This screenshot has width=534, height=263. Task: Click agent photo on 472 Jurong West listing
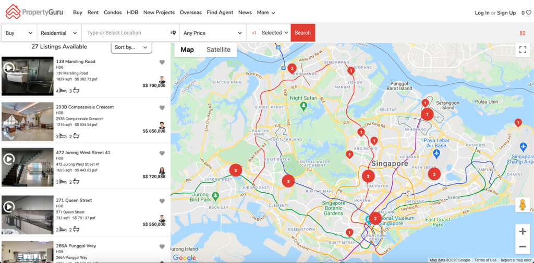click(x=162, y=171)
